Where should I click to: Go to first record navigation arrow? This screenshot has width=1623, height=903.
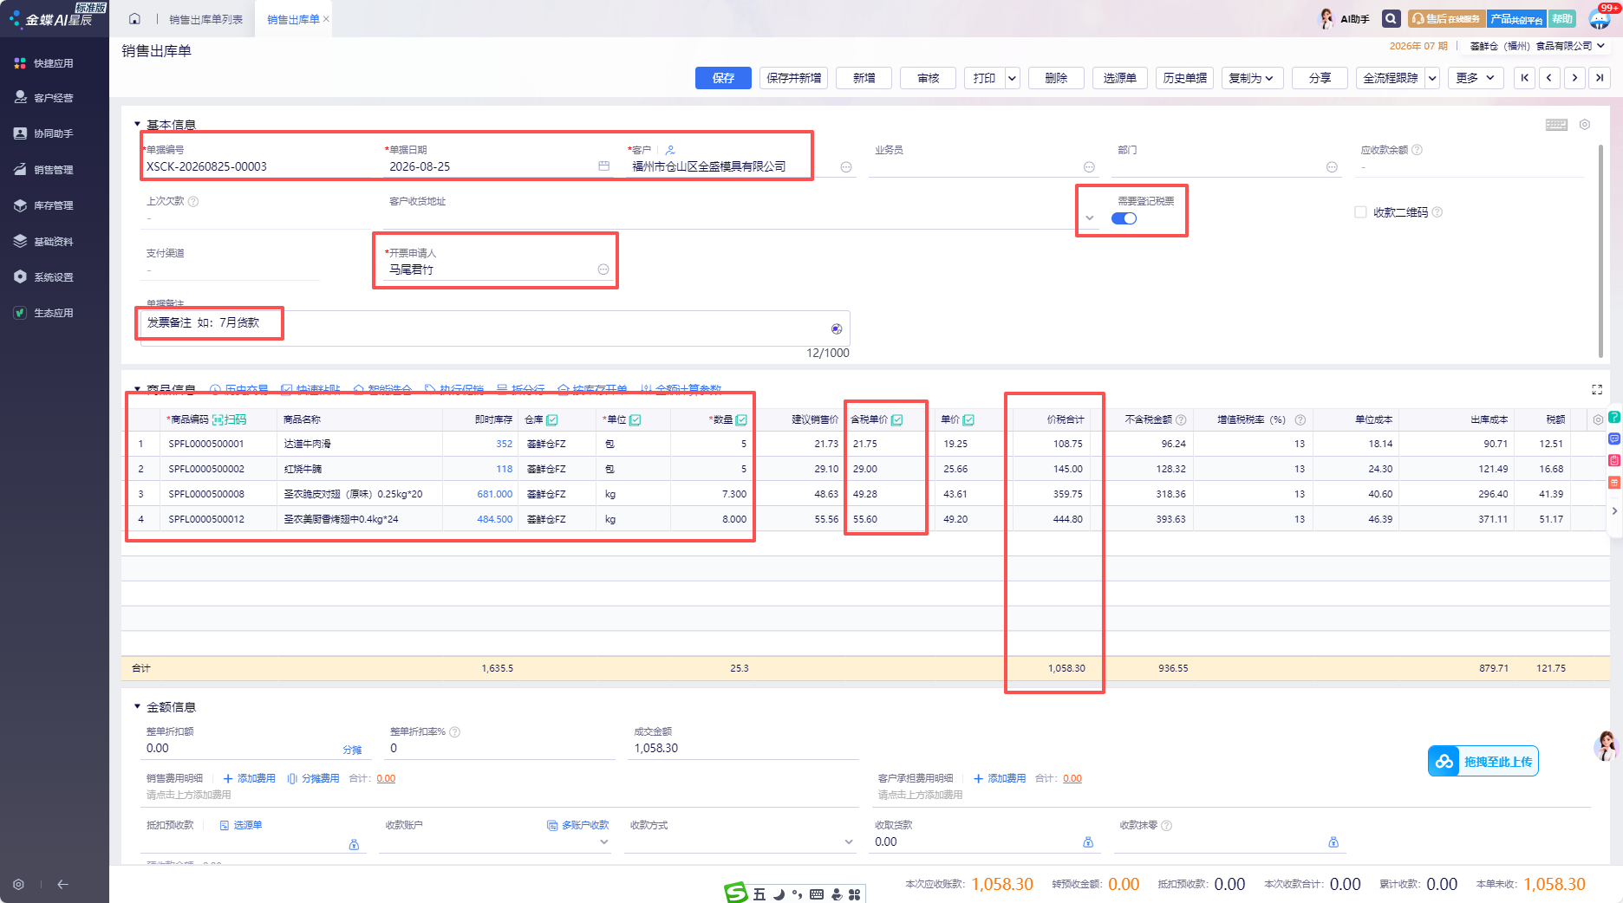tap(1524, 78)
